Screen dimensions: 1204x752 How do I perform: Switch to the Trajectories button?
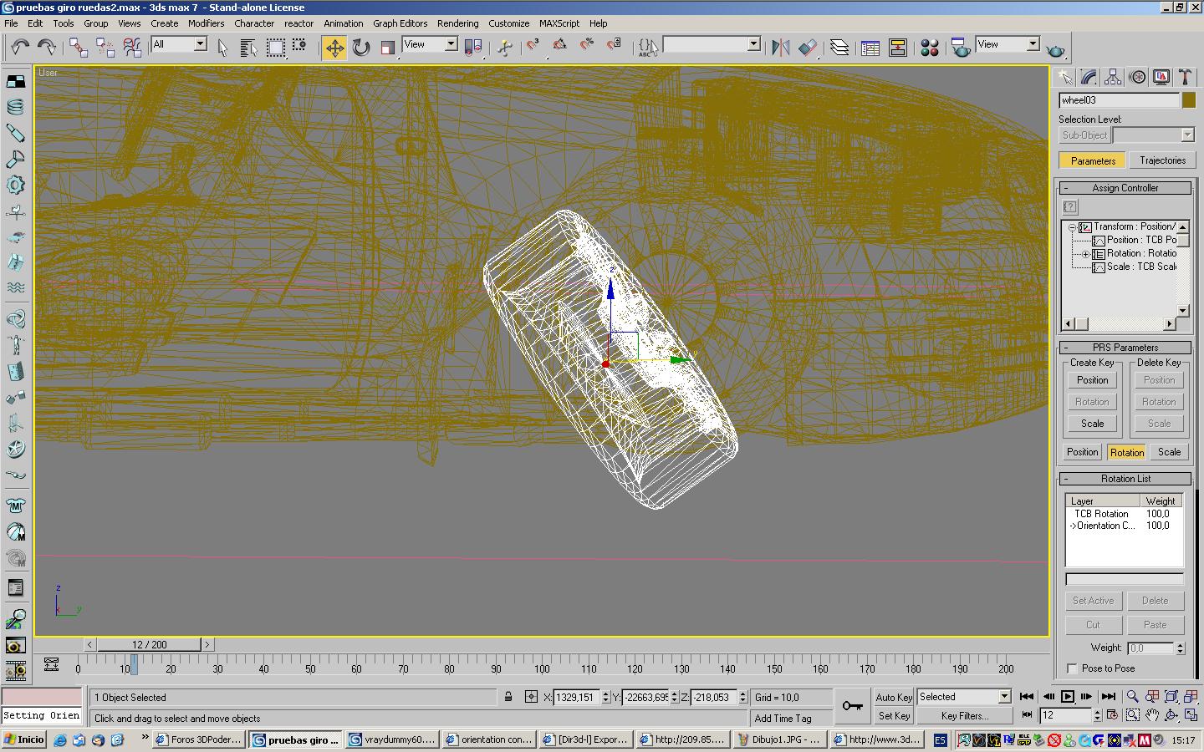(x=1162, y=160)
